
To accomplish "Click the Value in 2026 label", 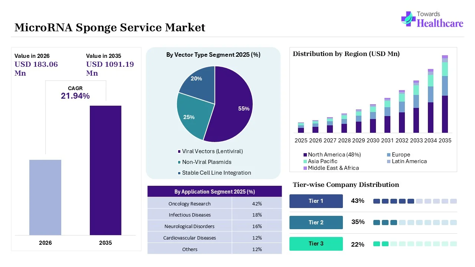I will pyautogui.click(x=32, y=56).
